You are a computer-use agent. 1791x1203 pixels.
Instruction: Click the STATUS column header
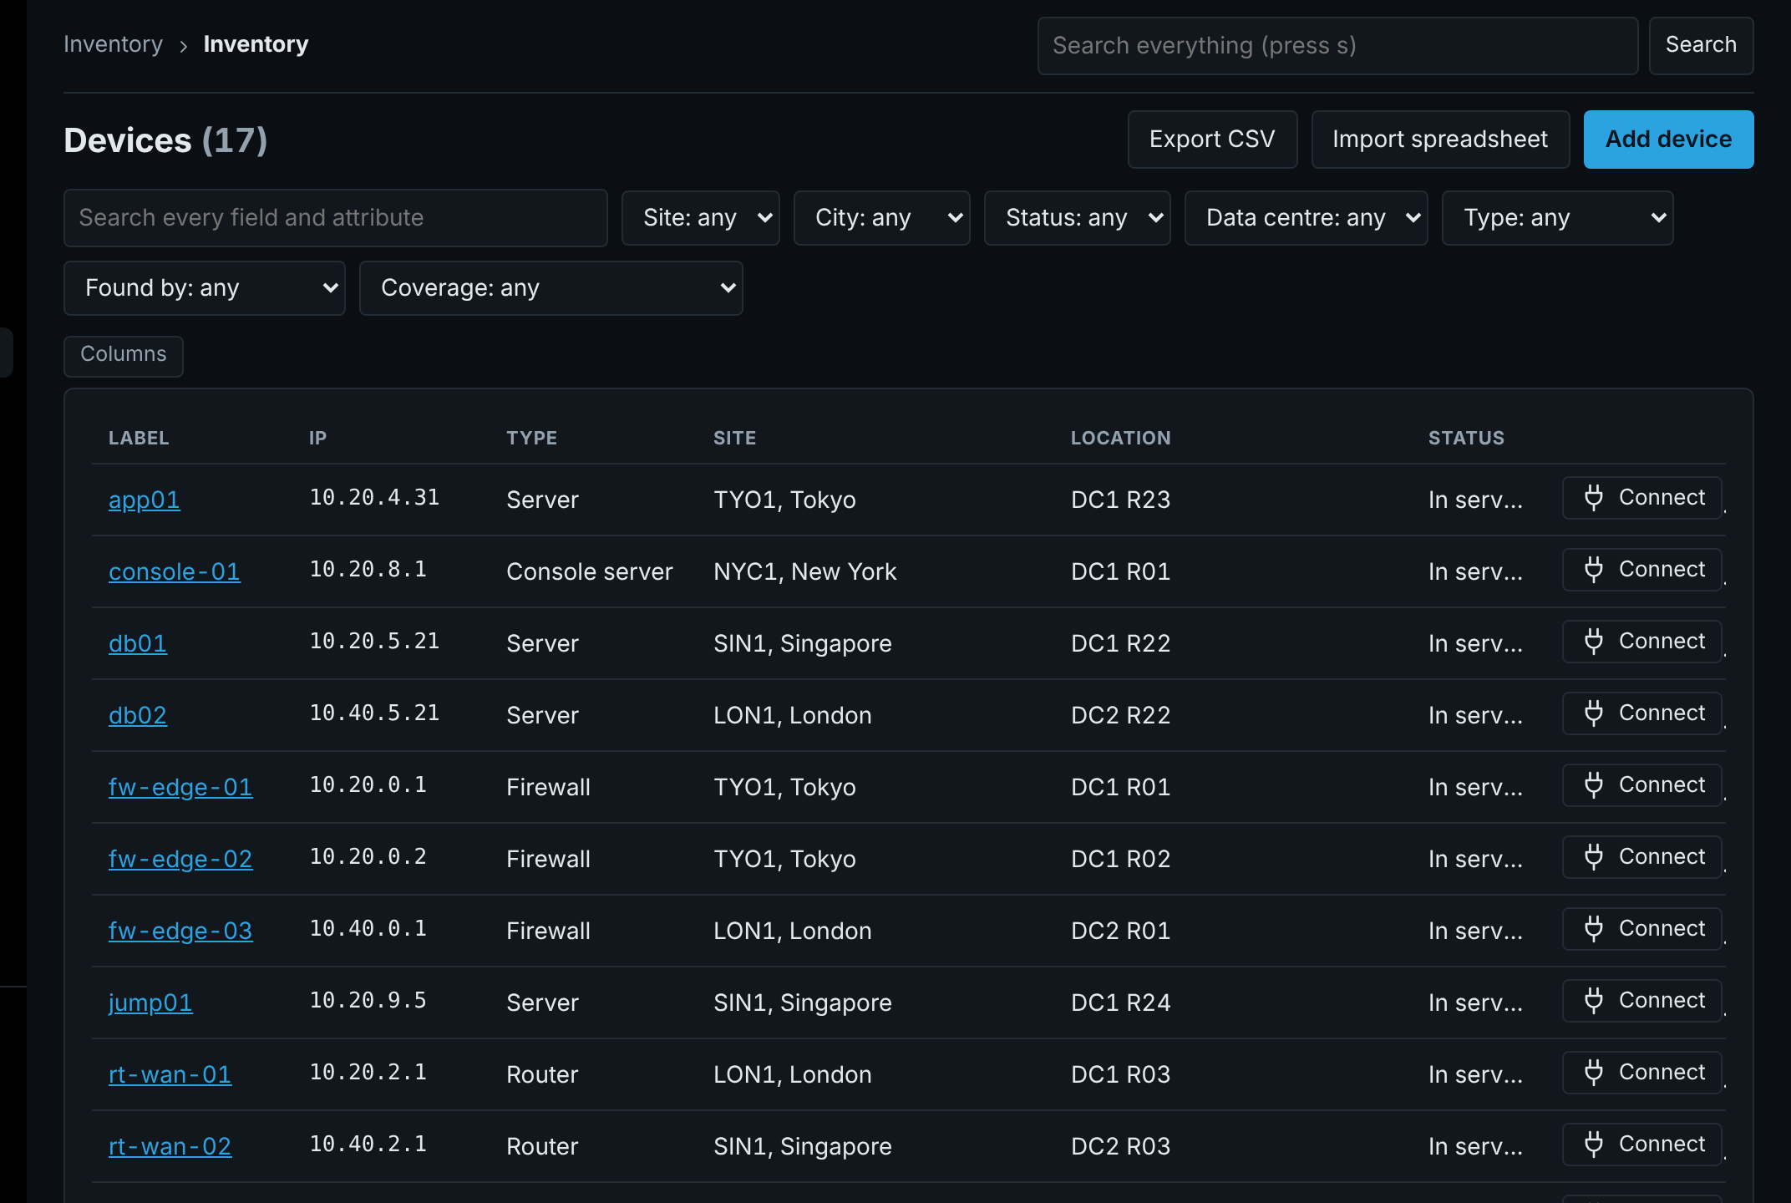[x=1466, y=438]
